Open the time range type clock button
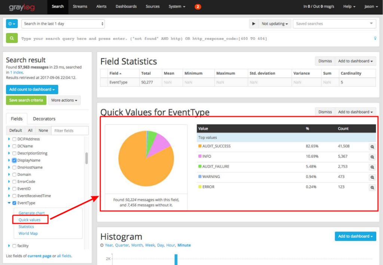 [x=12, y=24]
